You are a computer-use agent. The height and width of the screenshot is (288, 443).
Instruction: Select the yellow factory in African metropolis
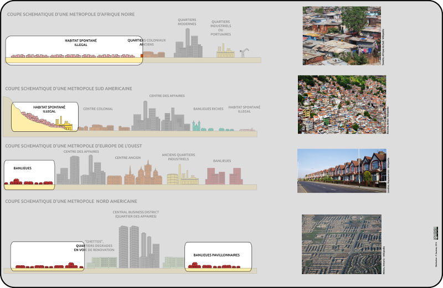tap(225, 52)
